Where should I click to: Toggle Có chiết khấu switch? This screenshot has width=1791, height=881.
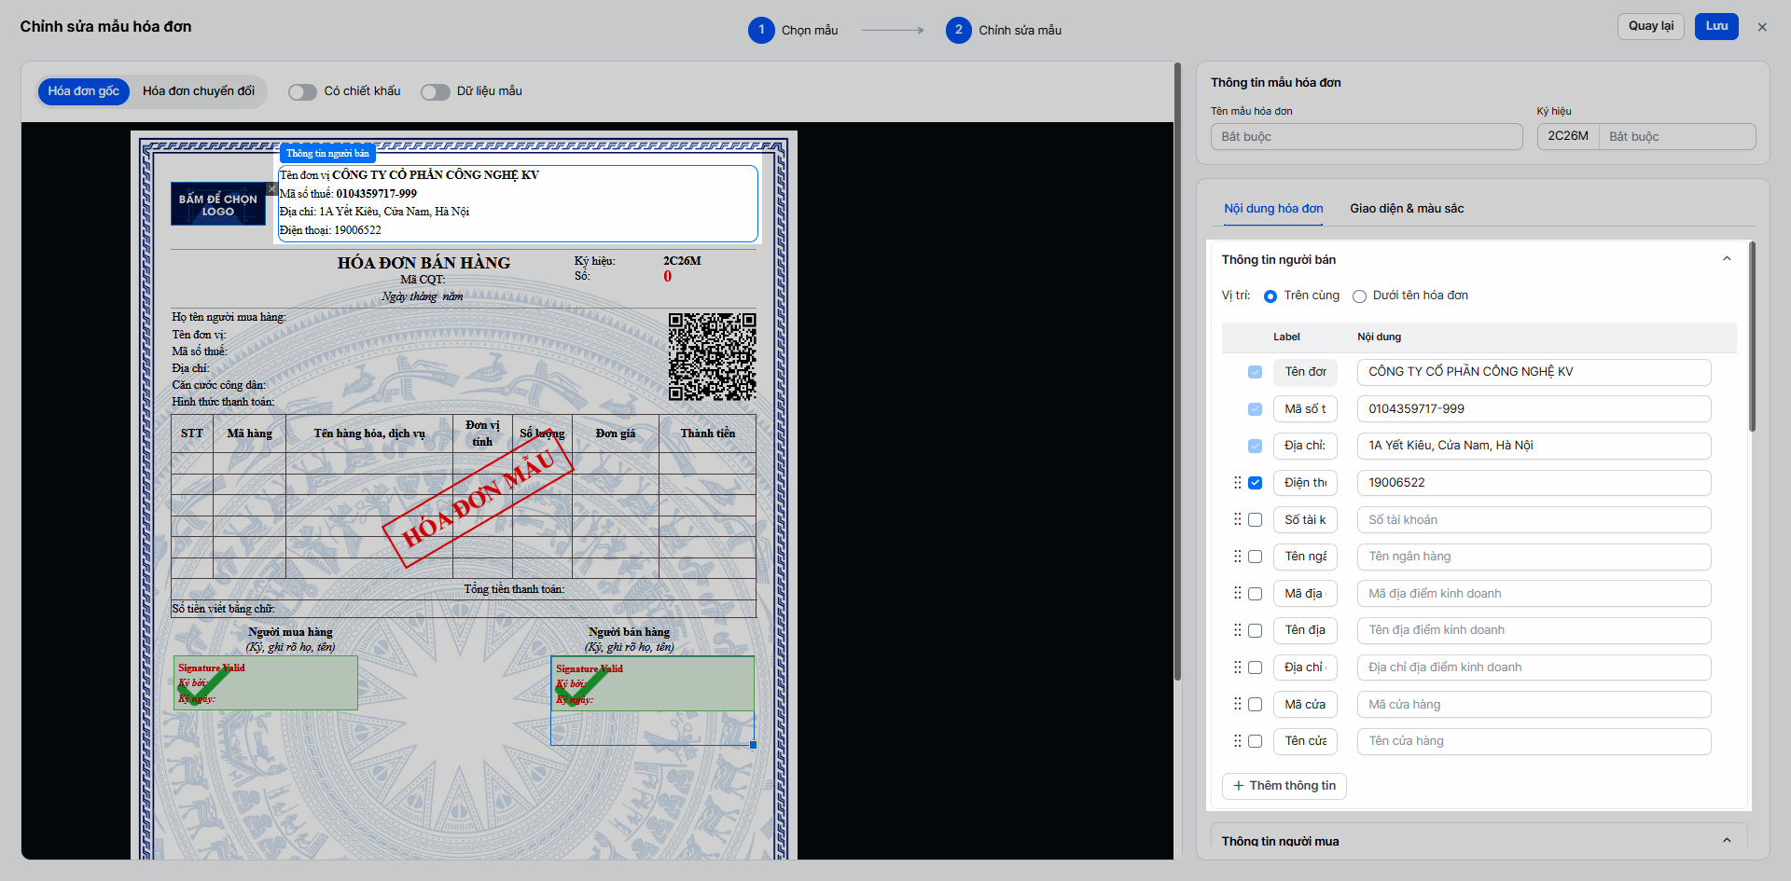(302, 91)
